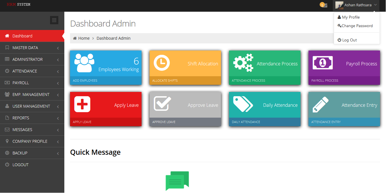Image resolution: width=386 pixels, height=193 pixels.
Task: Expand the PAYROLL sidebar section
Action: 32,83
